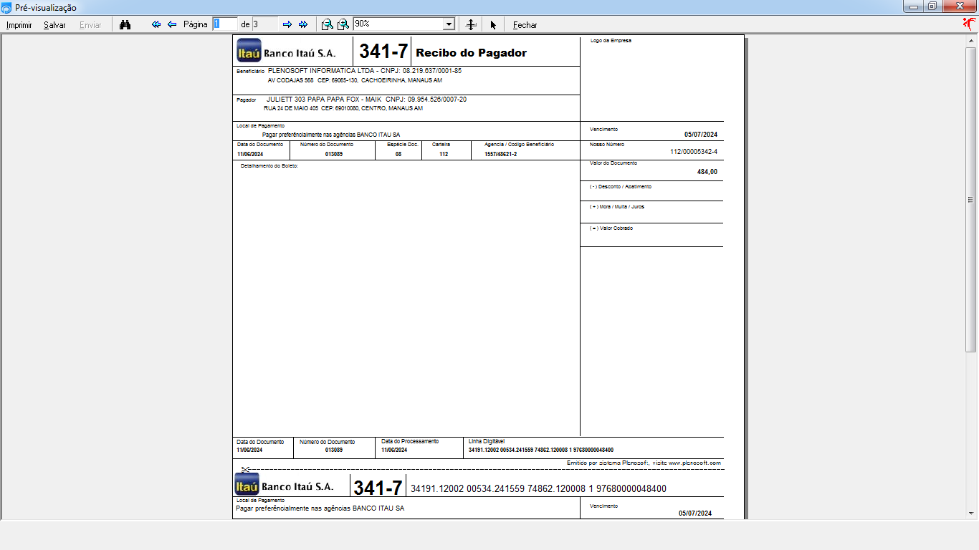Close the window with the red X
This screenshot has width=979, height=550.
pos(960,6)
